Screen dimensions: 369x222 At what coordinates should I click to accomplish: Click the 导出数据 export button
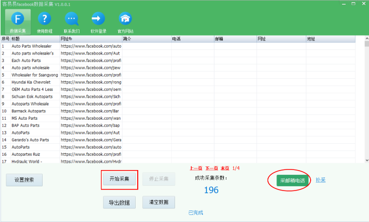(x=119, y=203)
